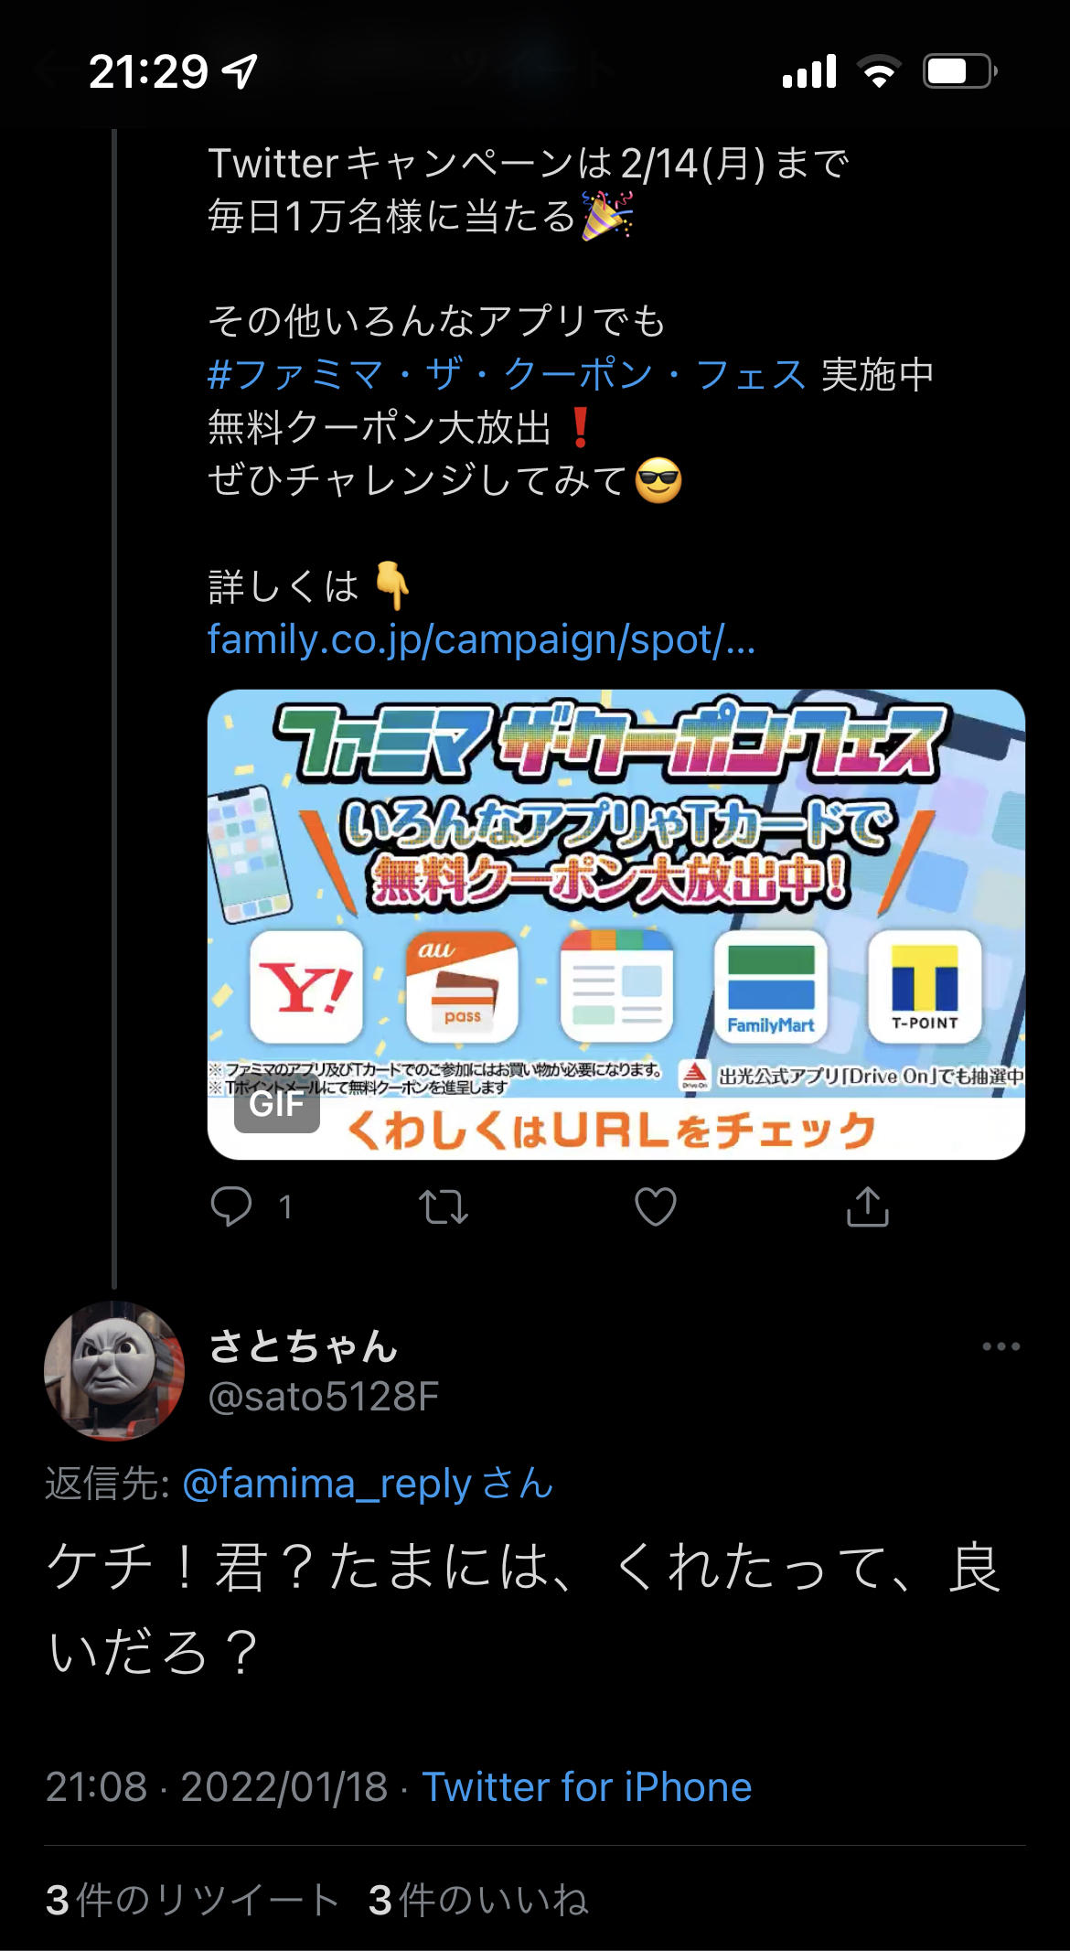
Task: Tap the Twitter for iPhone source link
Action: pyautogui.click(x=586, y=1786)
